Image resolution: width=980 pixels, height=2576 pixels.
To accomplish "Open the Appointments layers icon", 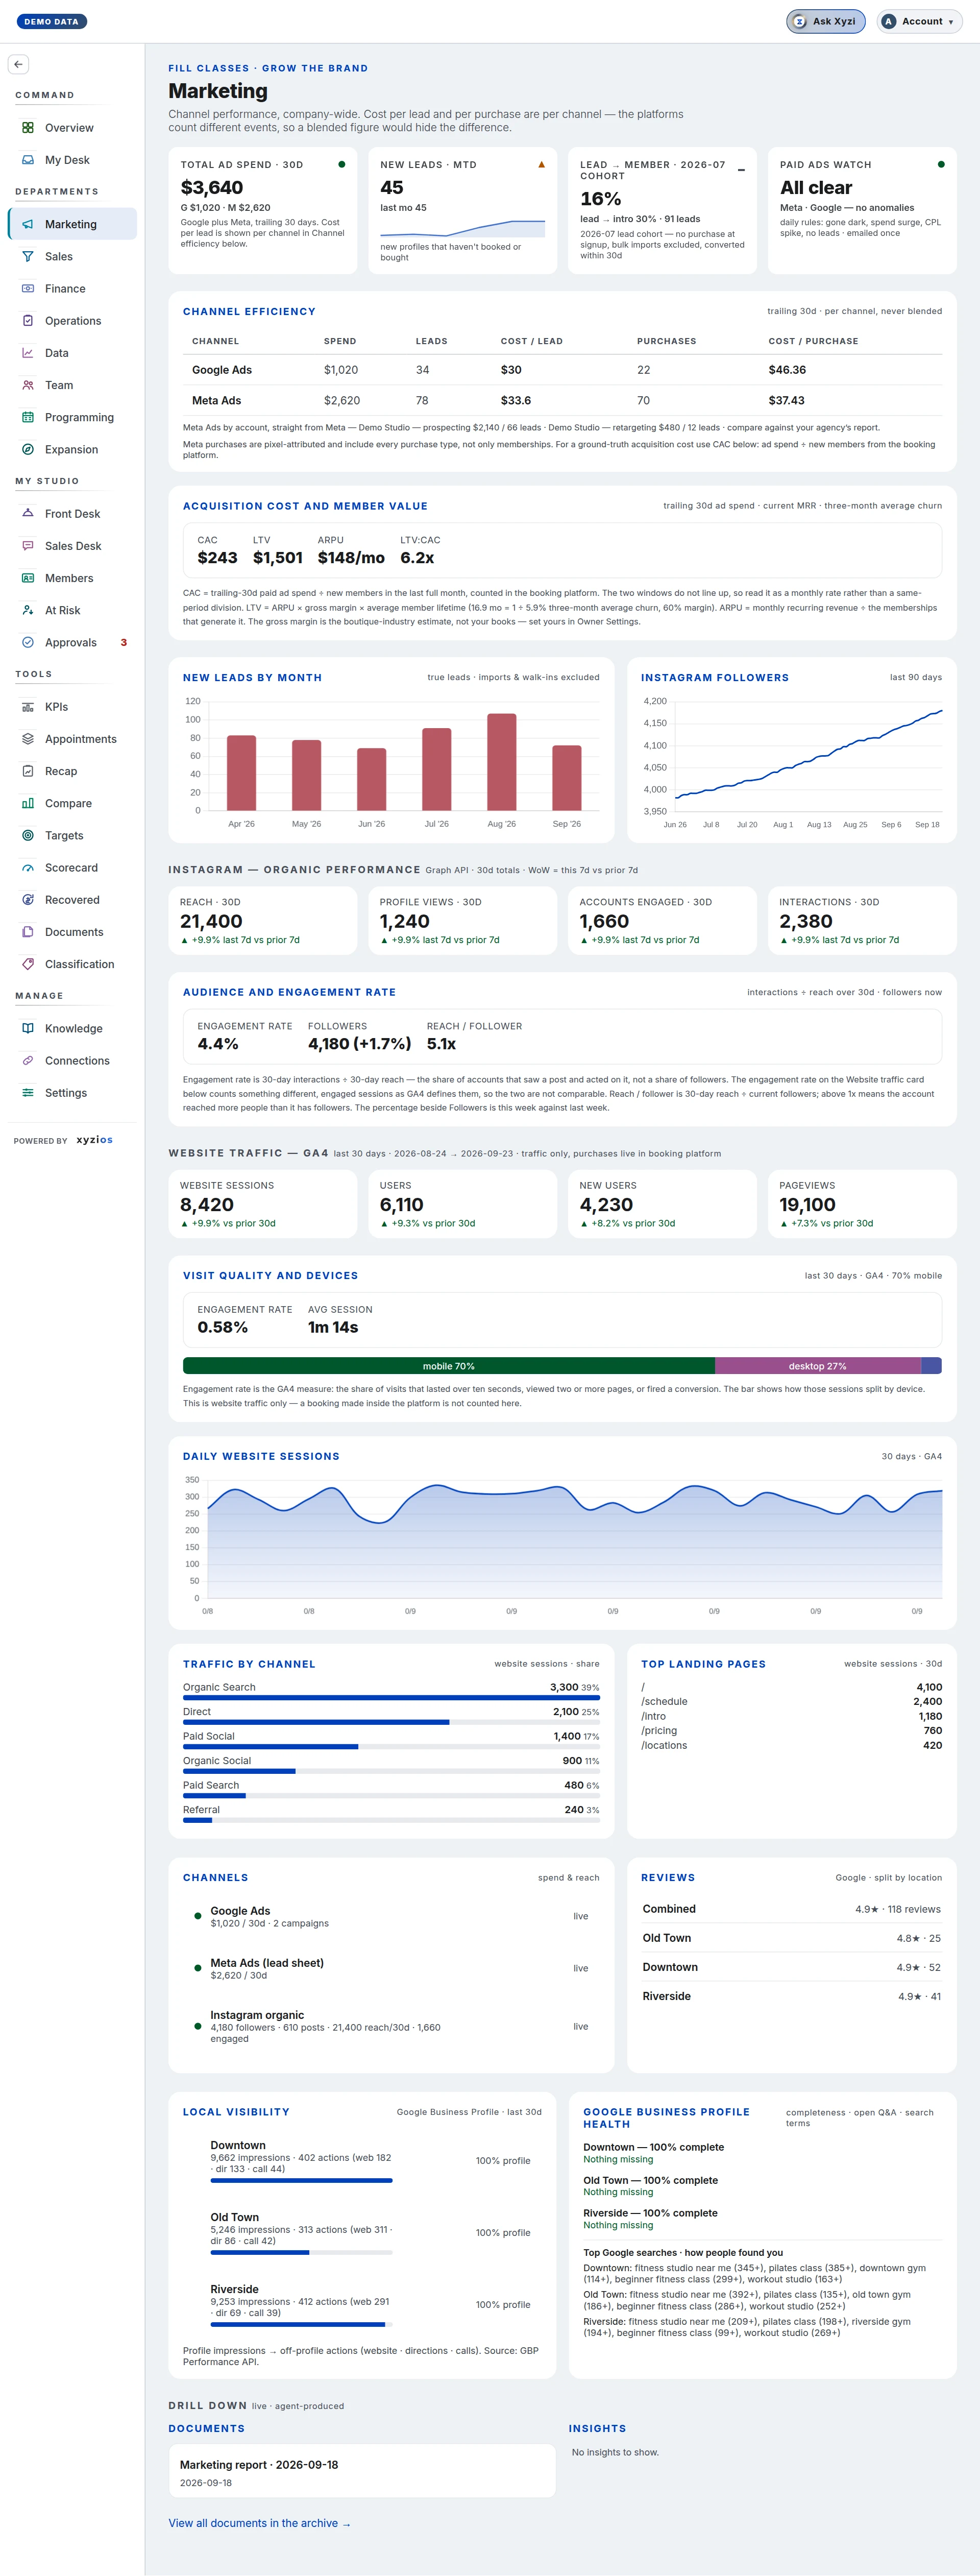I will pos(28,739).
